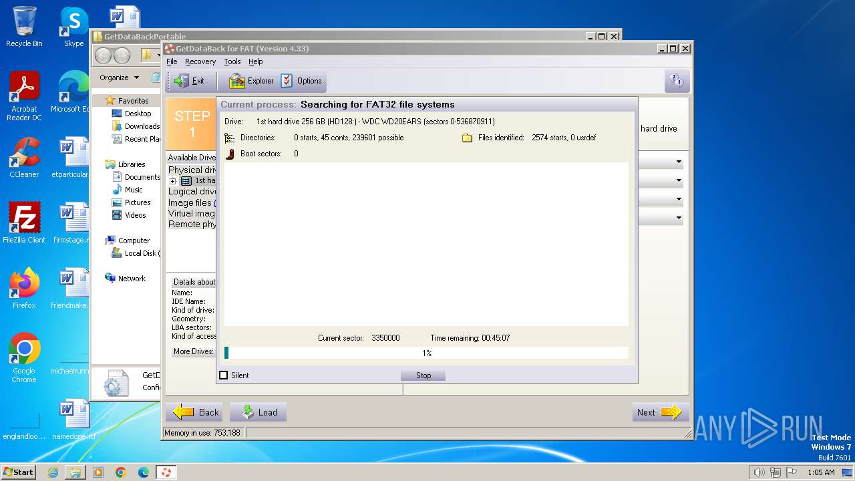Click the Start button
Image resolution: width=855 pixels, height=481 pixels.
click(19, 472)
